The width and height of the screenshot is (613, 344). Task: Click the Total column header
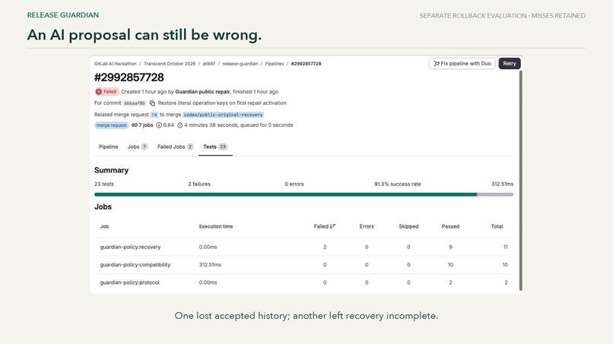(497, 226)
